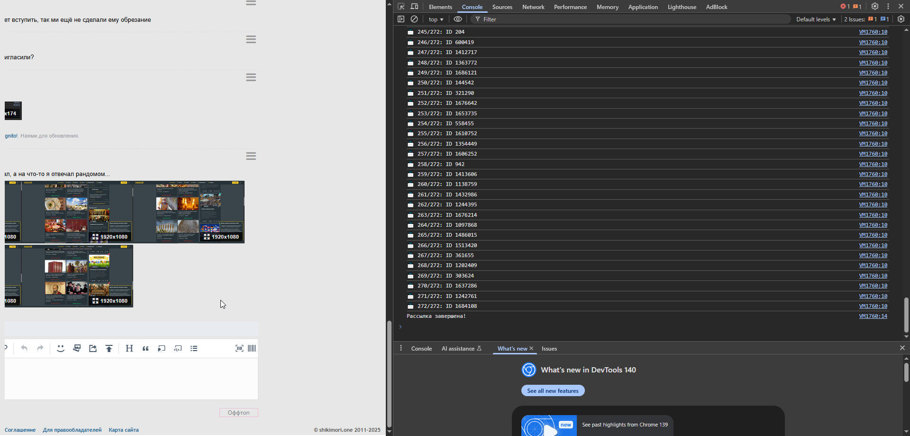
Task: Click the heading H formatting icon
Action: click(129, 349)
